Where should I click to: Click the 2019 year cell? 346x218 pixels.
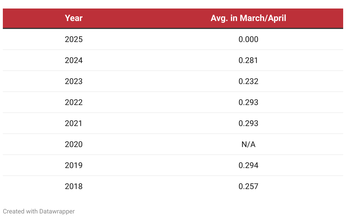tap(74, 165)
